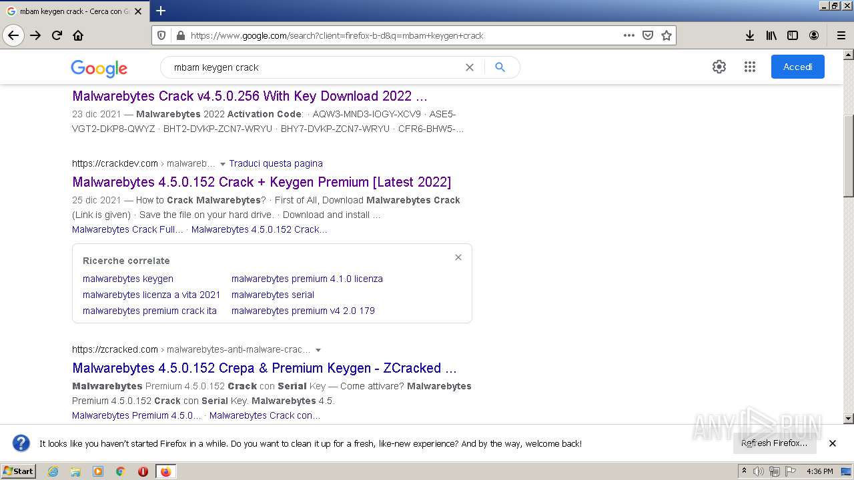The height and width of the screenshot is (480, 854).
Task: Launch Internet Explorer from taskbar
Action: point(53,471)
